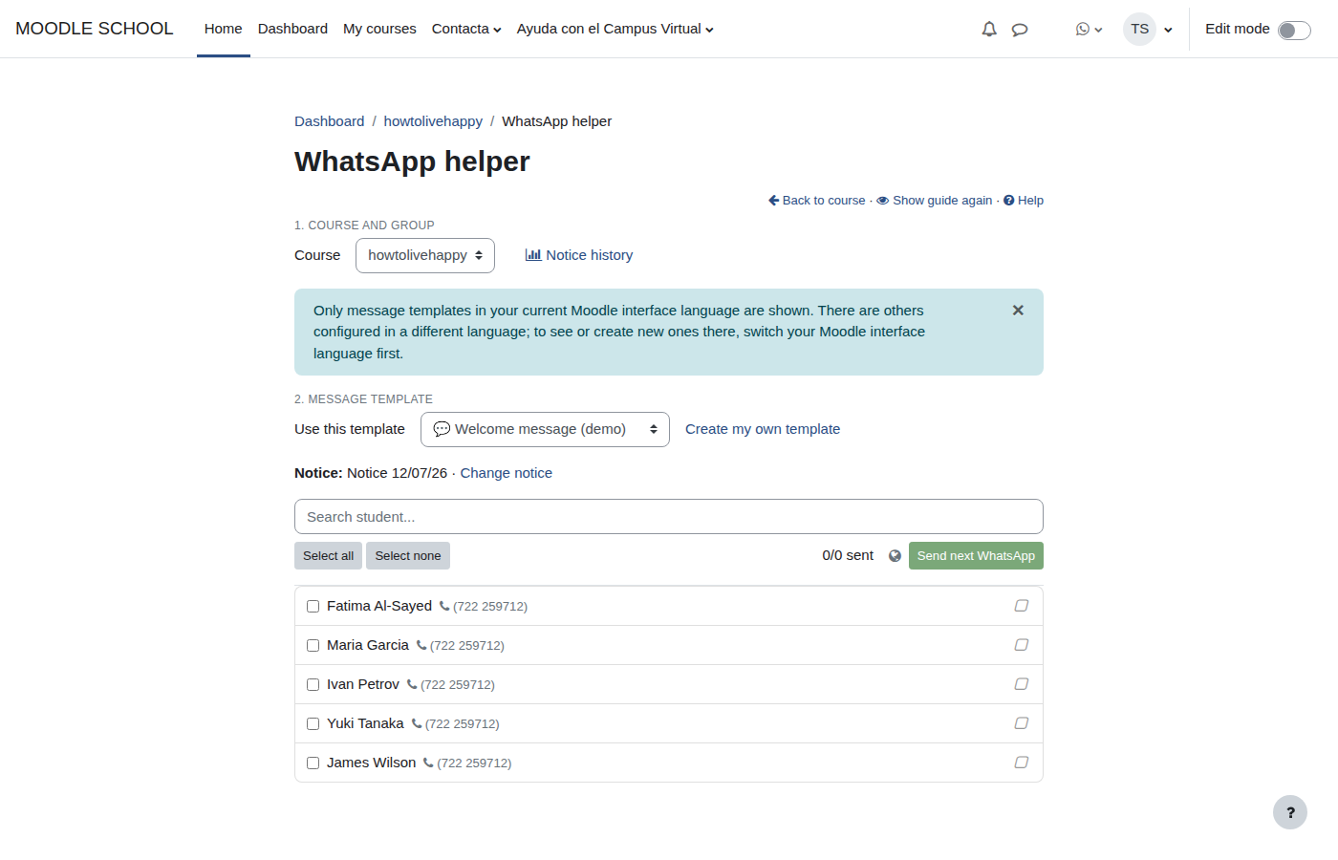Check the James Wilson checkbox
This screenshot has height=860, width=1338.
pyautogui.click(x=313, y=763)
